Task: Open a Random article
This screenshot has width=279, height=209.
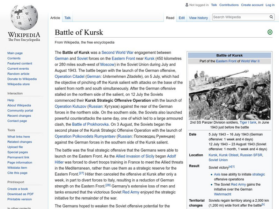Action: (18, 73)
